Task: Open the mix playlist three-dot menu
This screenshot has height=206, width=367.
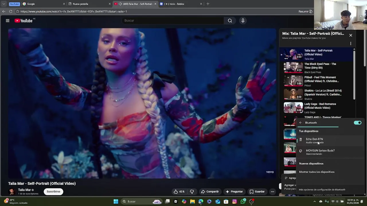Action: 351,44
